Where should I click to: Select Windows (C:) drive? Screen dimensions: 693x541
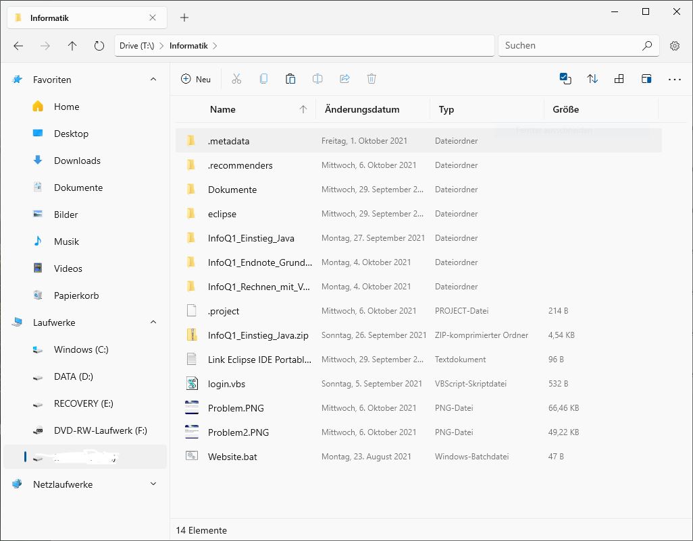(85, 349)
